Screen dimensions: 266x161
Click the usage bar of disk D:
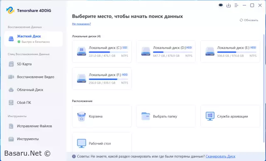(173, 52)
